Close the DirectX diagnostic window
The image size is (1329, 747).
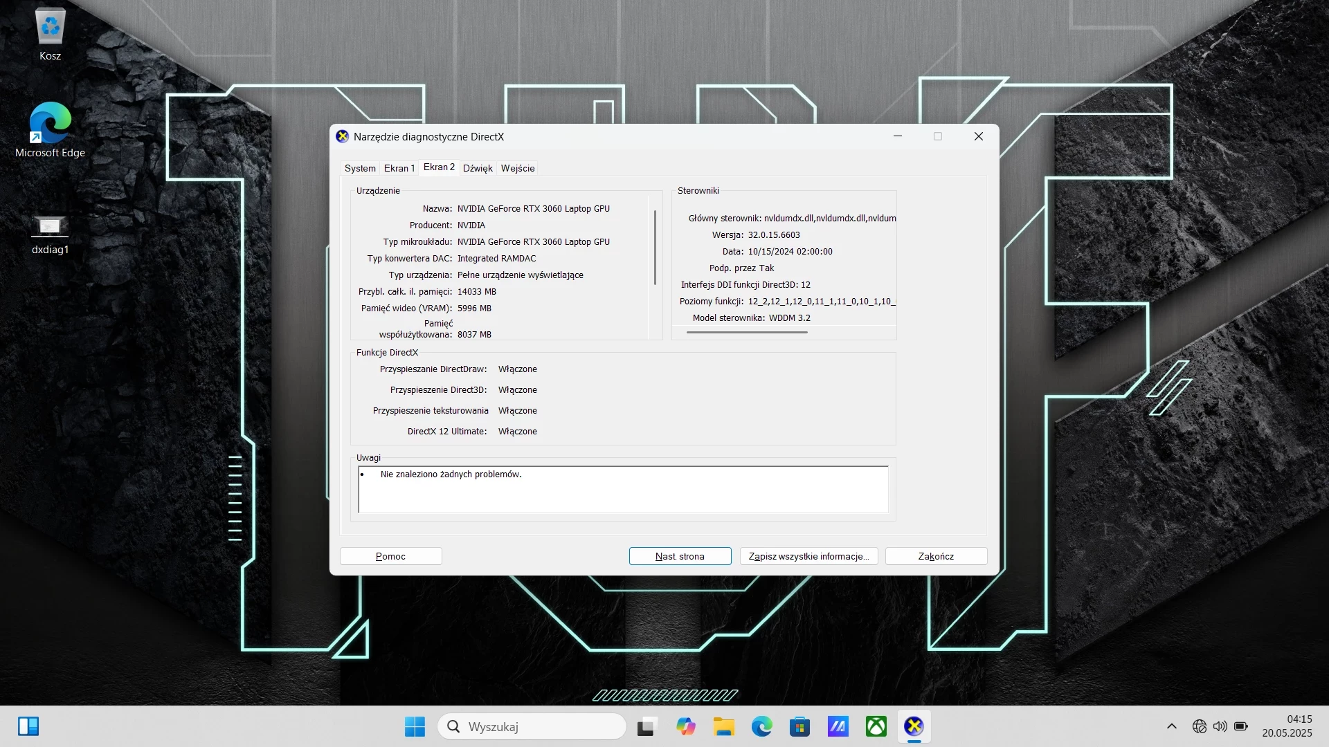click(979, 136)
